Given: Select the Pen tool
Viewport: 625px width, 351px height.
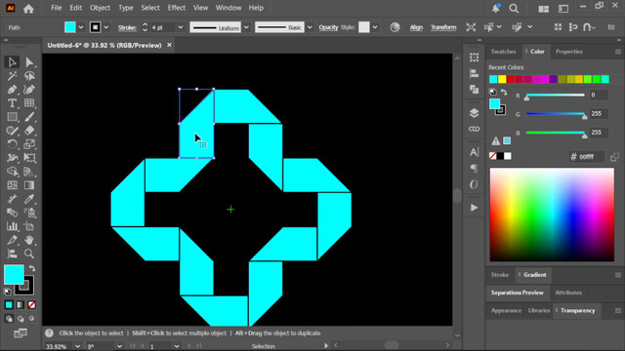Looking at the screenshot, I should (x=12, y=90).
